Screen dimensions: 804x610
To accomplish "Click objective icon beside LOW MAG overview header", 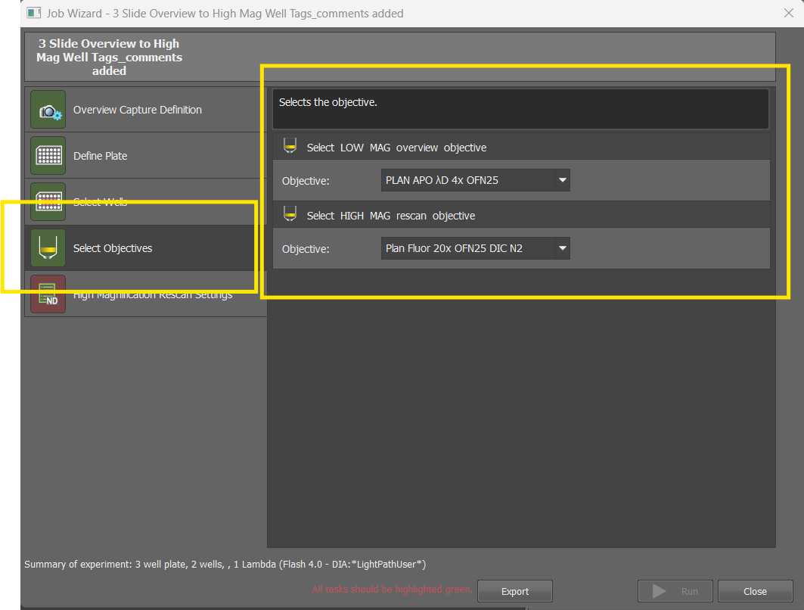I will coord(289,147).
